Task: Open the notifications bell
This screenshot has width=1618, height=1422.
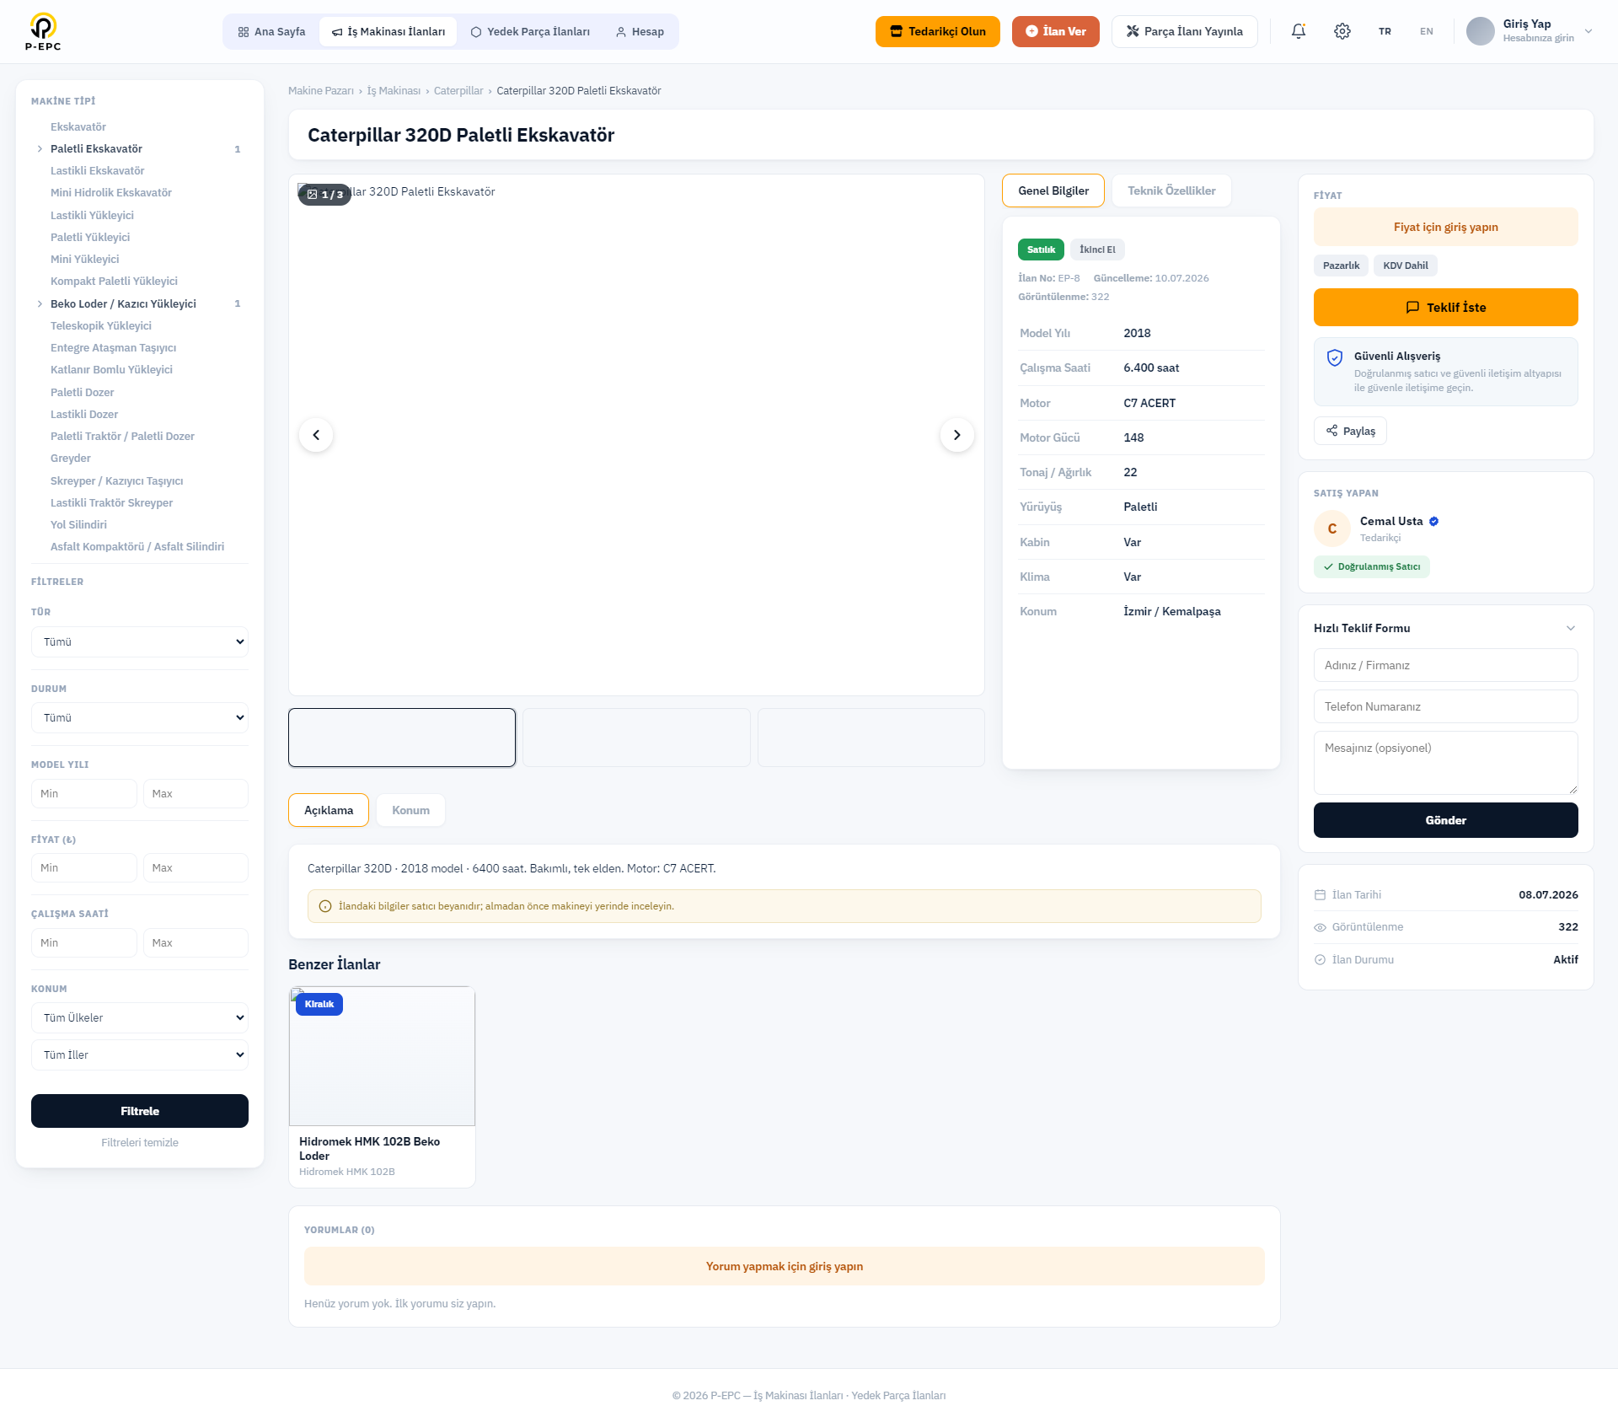Action: [1299, 31]
